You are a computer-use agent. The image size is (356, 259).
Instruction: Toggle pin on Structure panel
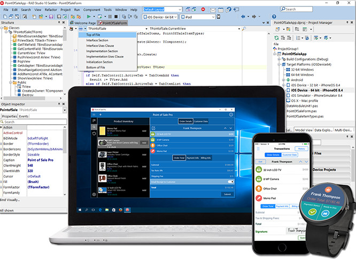(x=59, y=22)
